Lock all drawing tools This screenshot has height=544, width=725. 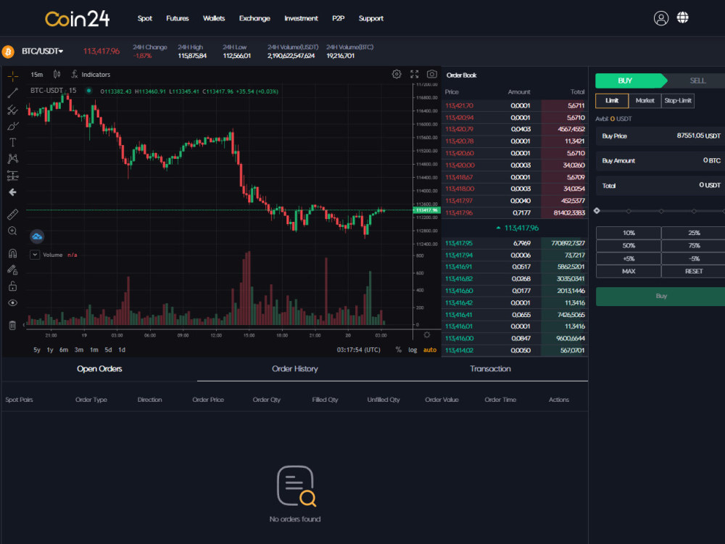coord(12,287)
